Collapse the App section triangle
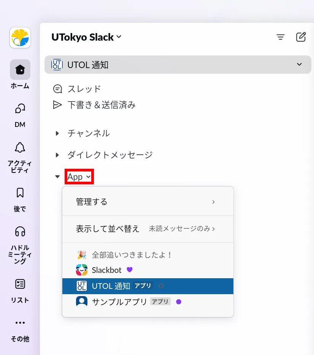Screen dimensions: 314x355 [x=57, y=177]
